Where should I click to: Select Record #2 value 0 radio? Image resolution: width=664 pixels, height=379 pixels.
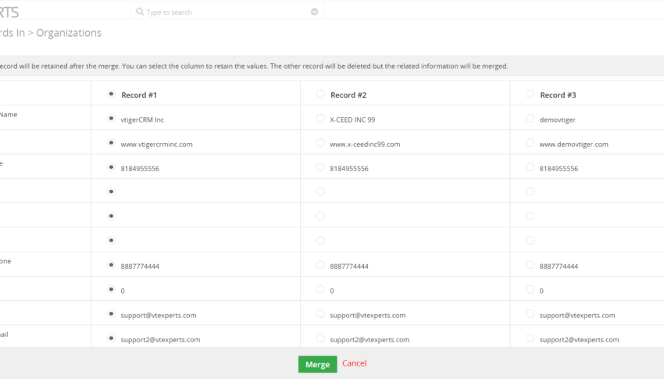click(x=320, y=290)
